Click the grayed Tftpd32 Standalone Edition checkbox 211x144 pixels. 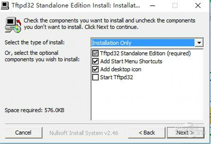(x=96, y=54)
